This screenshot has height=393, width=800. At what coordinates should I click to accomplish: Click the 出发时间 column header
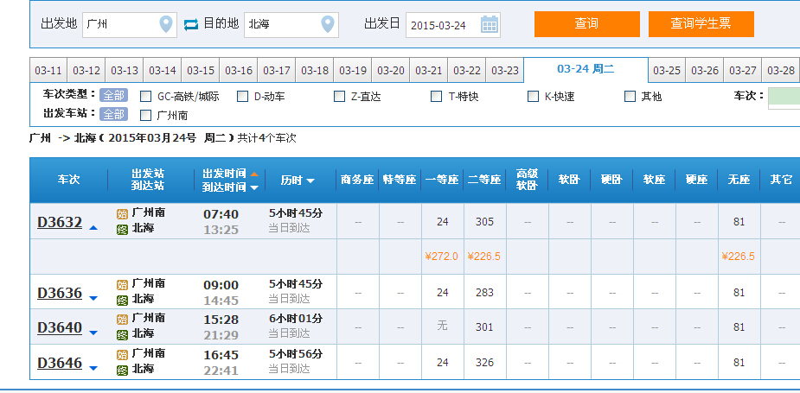pos(225,174)
